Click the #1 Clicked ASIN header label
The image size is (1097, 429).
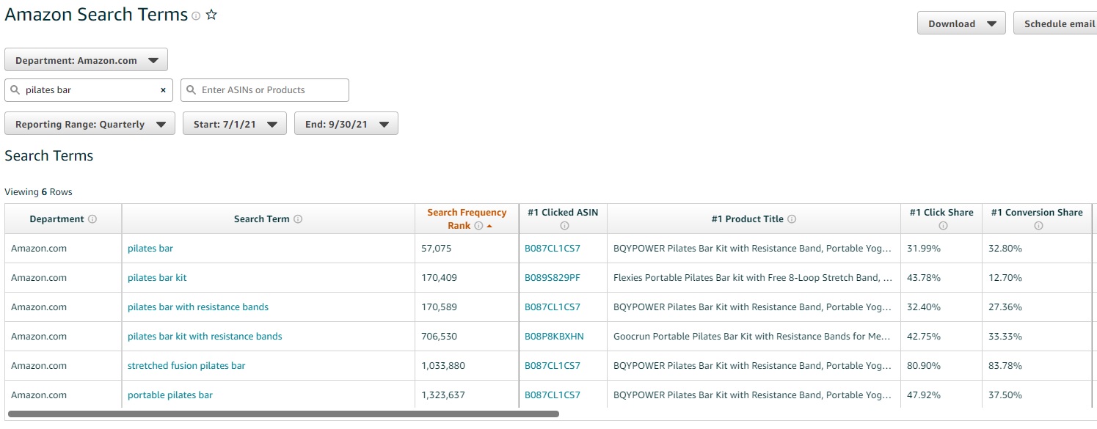pyautogui.click(x=563, y=213)
